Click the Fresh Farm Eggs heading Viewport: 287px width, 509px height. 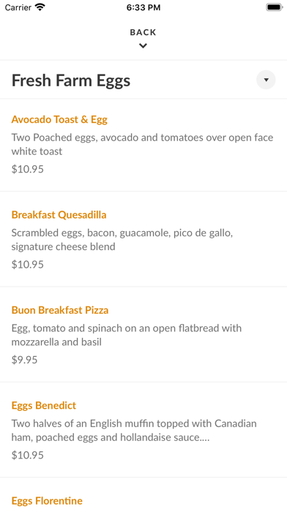(71, 80)
